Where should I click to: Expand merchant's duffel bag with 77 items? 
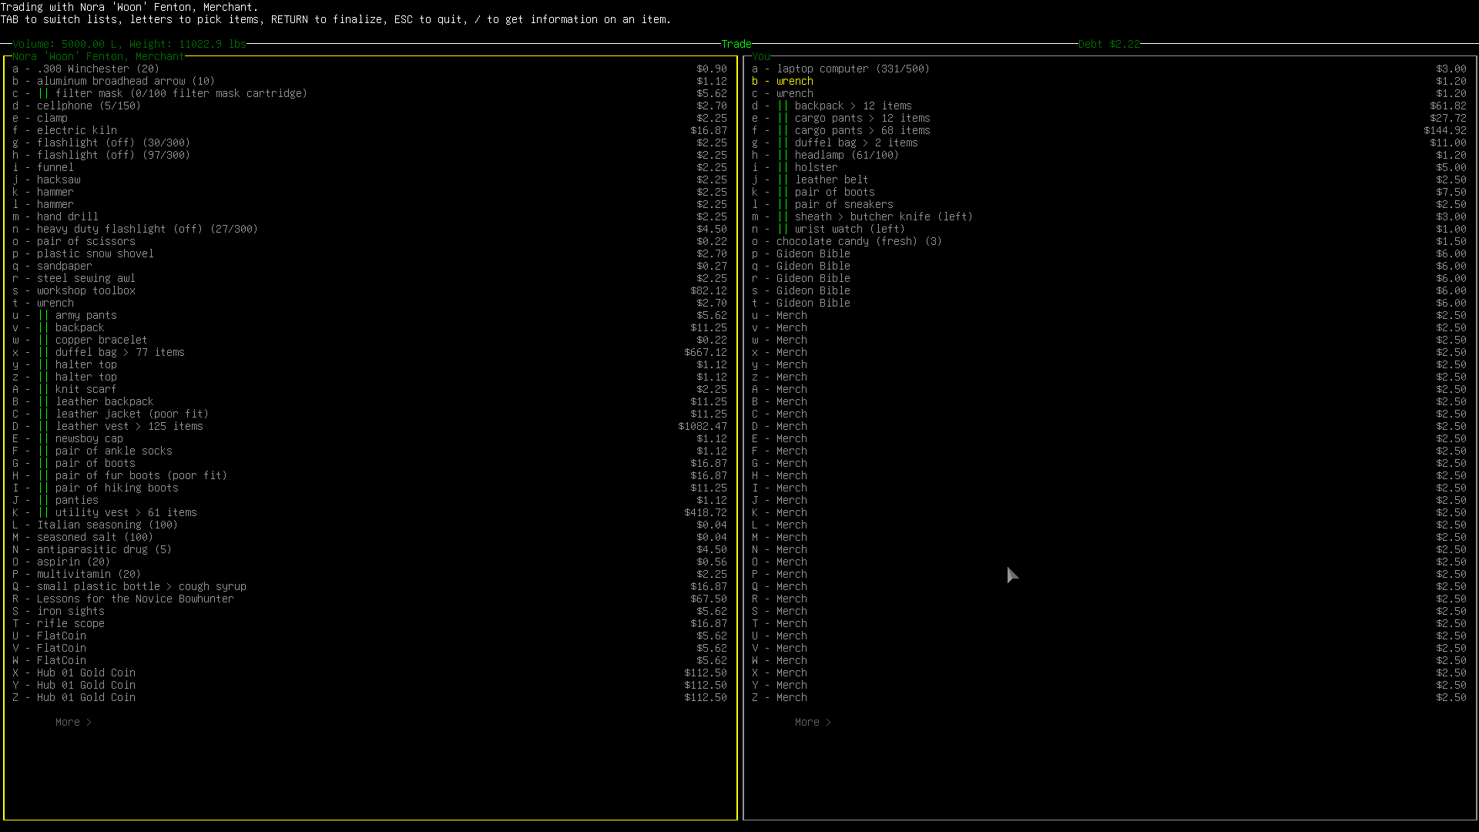point(119,352)
